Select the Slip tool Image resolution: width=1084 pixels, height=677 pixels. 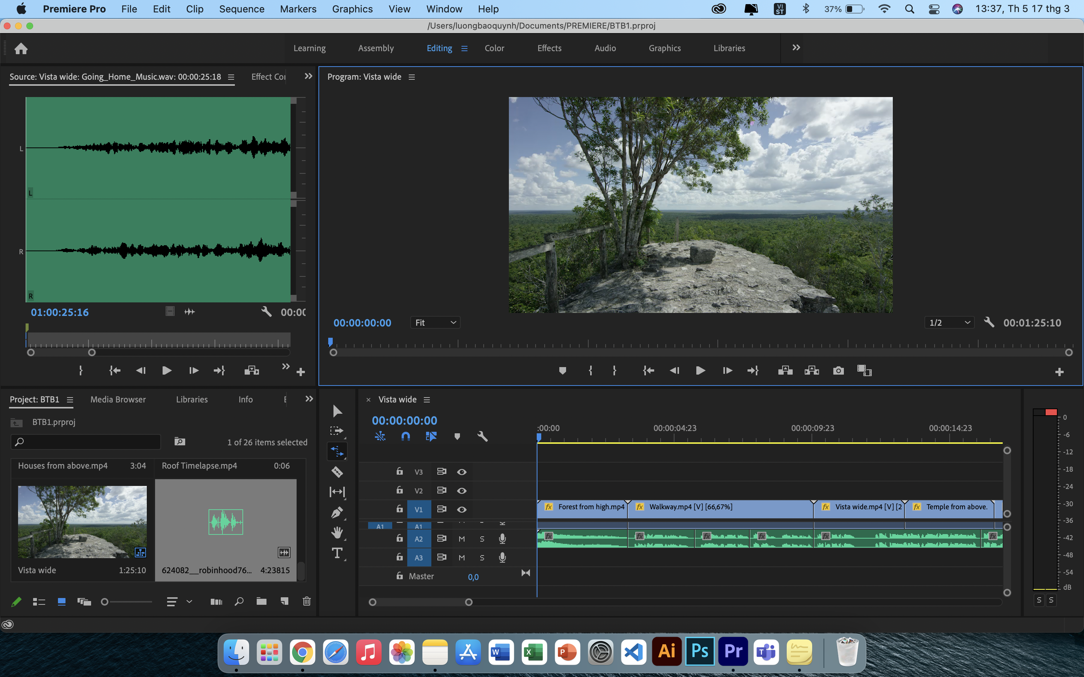click(x=337, y=492)
